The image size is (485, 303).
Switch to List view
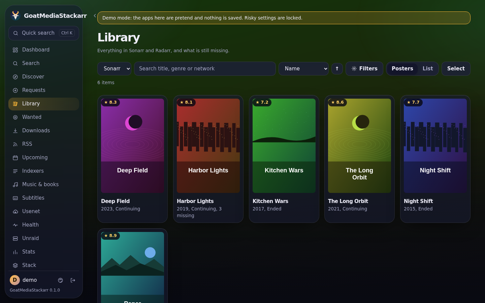pos(428,69)
